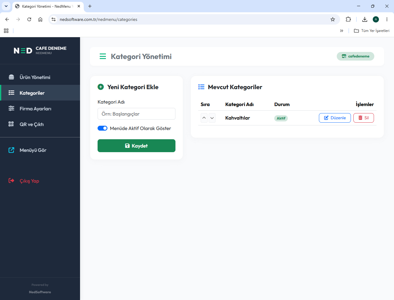394x300 pixels.
Task: Delete Kahvaltılar using the Sil button
Action: point(364,118)
